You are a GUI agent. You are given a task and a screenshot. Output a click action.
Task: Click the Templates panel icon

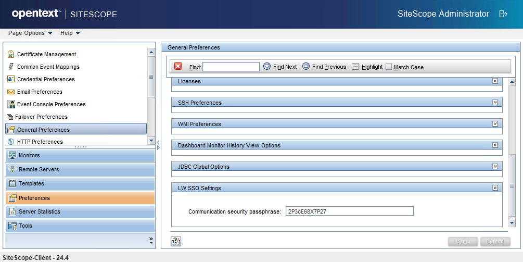click(12, 183)
